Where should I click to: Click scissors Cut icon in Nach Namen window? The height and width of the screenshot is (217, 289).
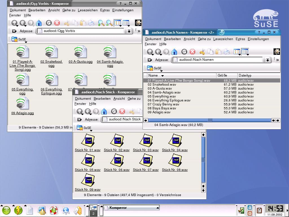(202, 52)
